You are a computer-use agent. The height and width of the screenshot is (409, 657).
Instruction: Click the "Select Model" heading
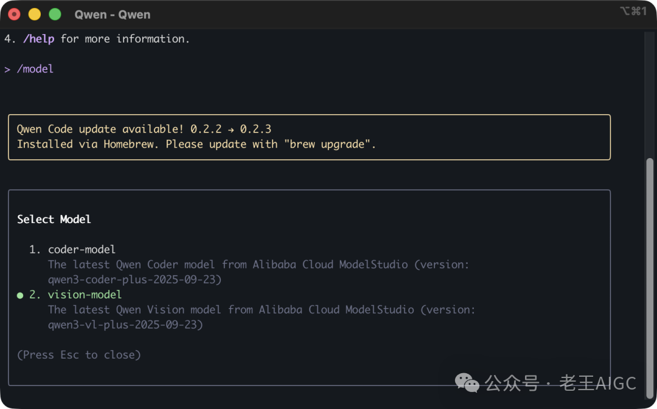tap(54, 219)
